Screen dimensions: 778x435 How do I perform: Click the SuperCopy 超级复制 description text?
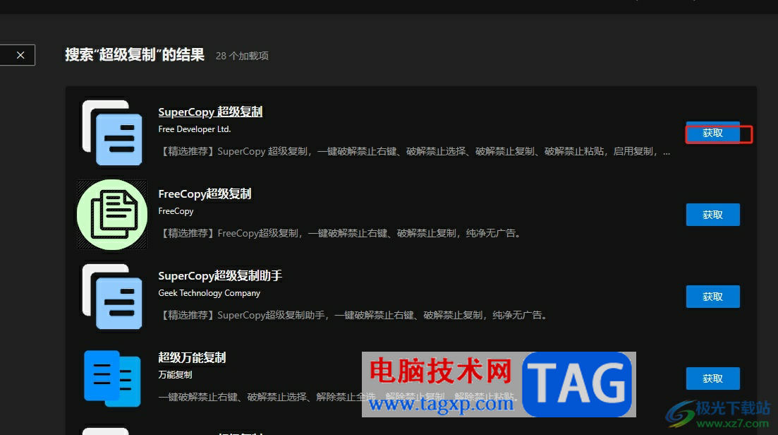click(414, 151)
